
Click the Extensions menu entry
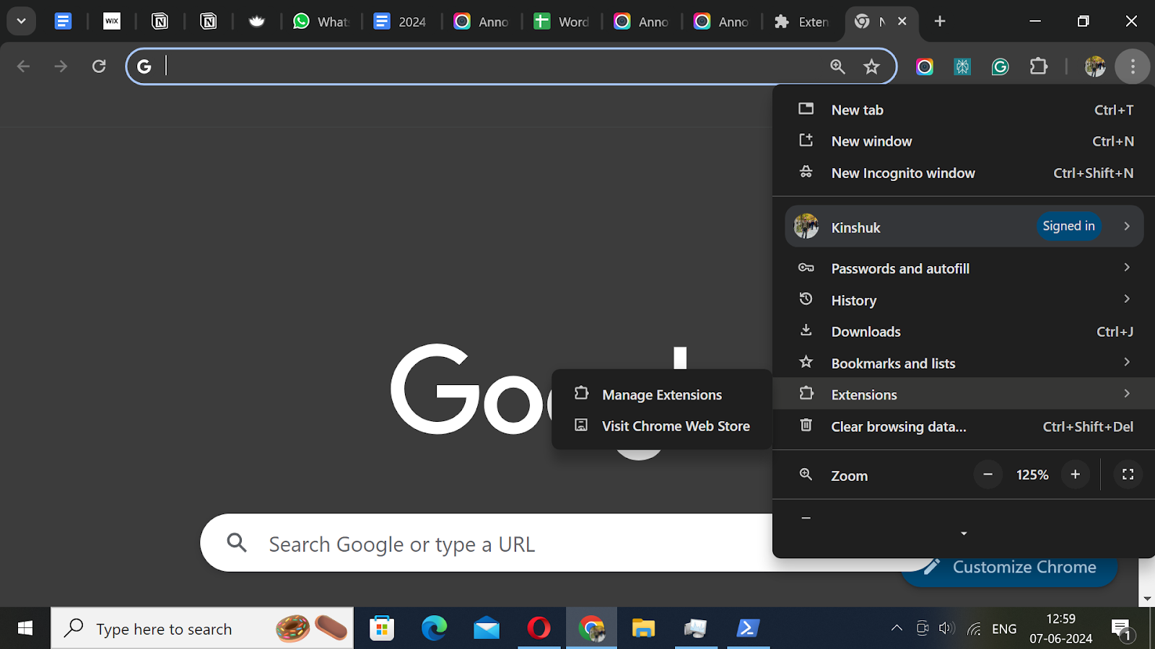point(964,394)
